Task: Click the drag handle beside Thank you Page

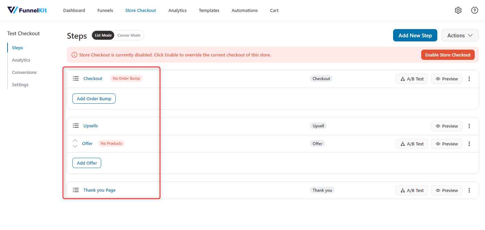Action: (x=76, y=190)
